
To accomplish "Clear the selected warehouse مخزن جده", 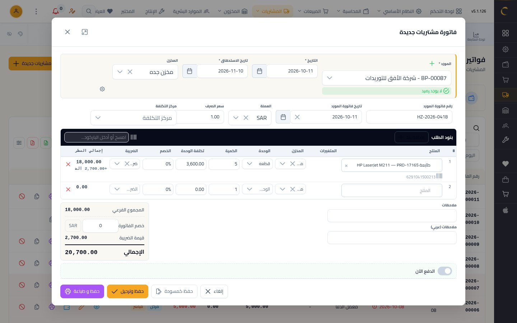I will (x=130, y=72).
